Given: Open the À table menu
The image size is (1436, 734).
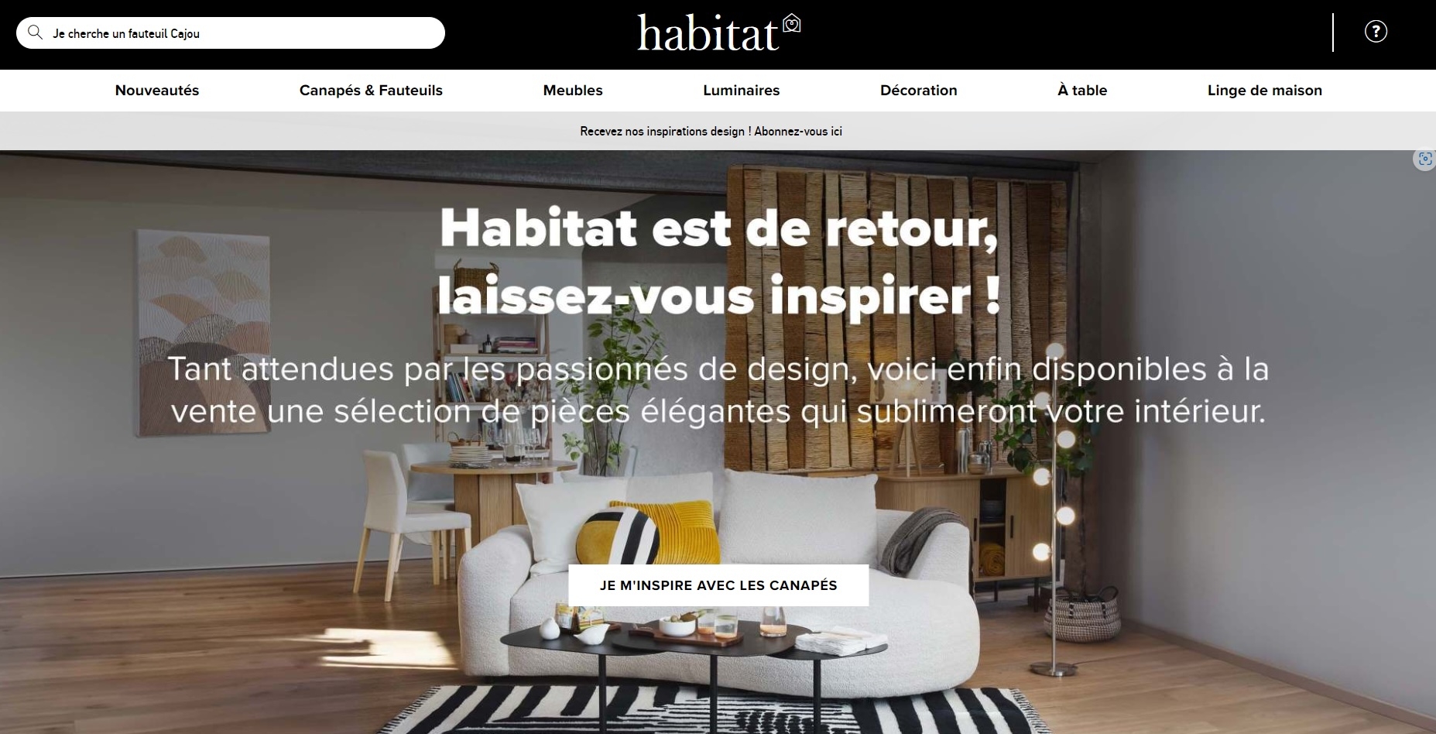Looking at the screenshot, I should tap(1082, 91).
